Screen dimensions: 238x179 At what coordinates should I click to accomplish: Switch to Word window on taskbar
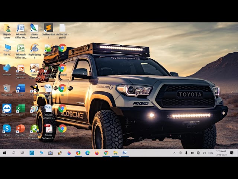pos(125,153)
